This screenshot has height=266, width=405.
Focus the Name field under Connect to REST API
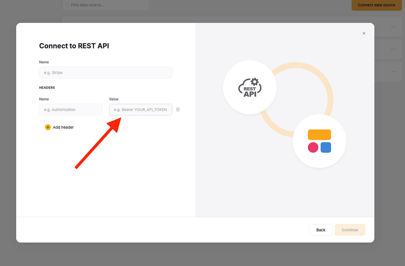106,73
